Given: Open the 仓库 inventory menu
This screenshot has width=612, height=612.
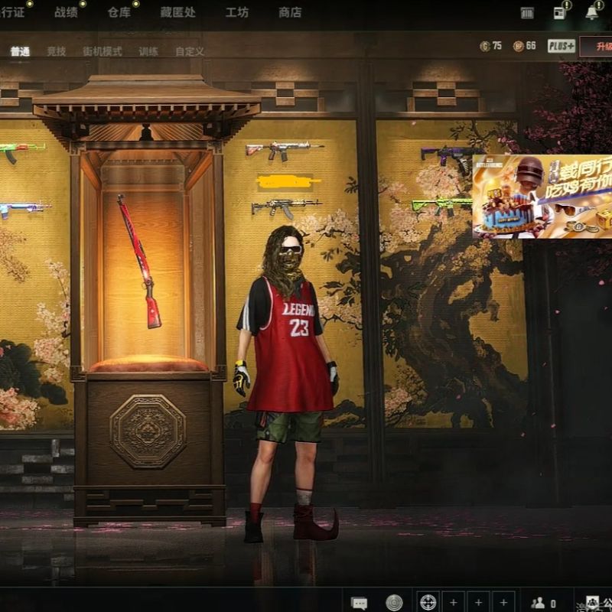Looking at the screenshot, I should click(x=119, y=12).
